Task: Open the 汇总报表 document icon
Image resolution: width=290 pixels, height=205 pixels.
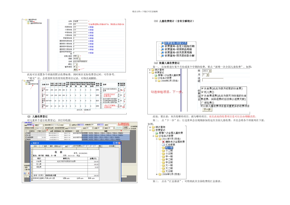Action: point(163,145)
